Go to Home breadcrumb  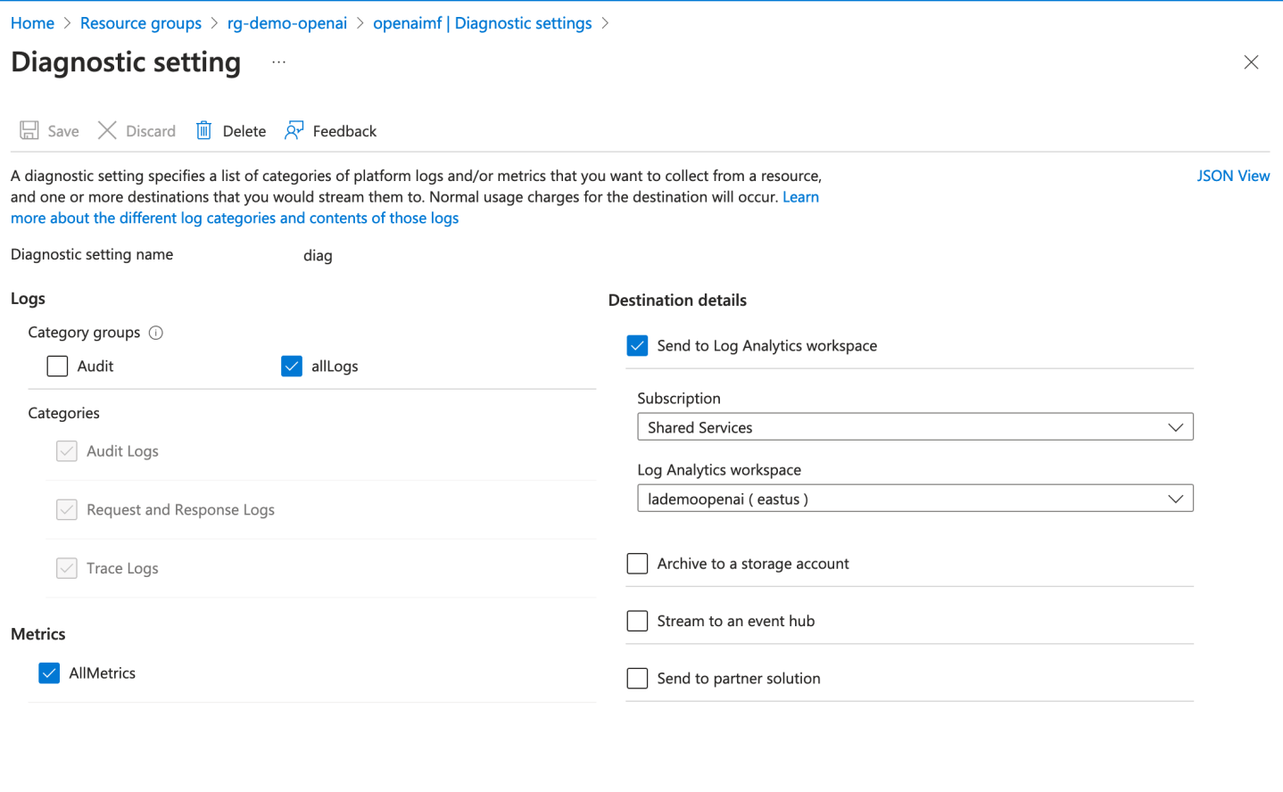(x=32, y=23)
